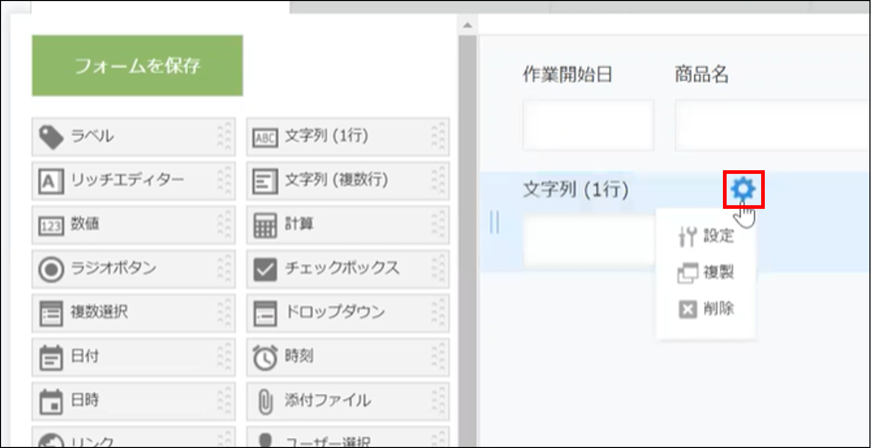Screen dimensions: 871x448
Task: Click the フォームを保存 button
Action: tap(137, 66)
